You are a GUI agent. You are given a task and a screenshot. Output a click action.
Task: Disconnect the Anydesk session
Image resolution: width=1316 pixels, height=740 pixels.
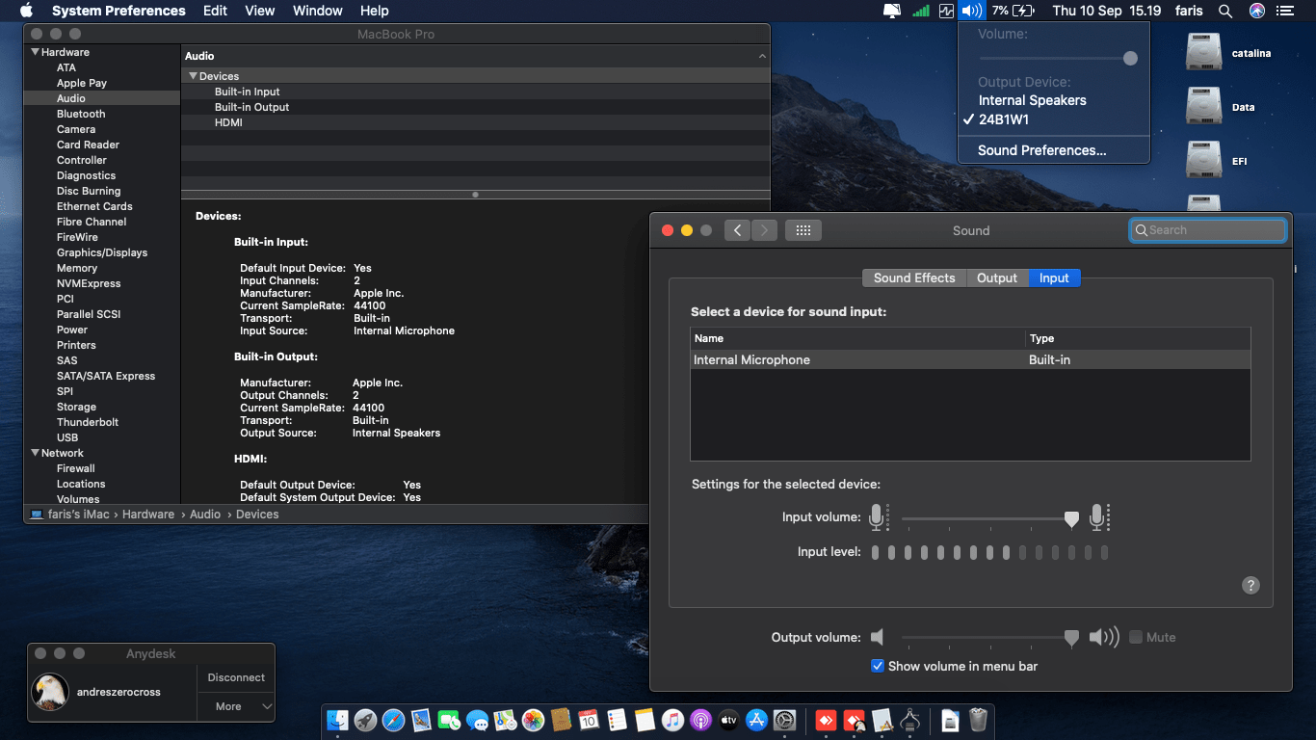click(x=236, y=677)
